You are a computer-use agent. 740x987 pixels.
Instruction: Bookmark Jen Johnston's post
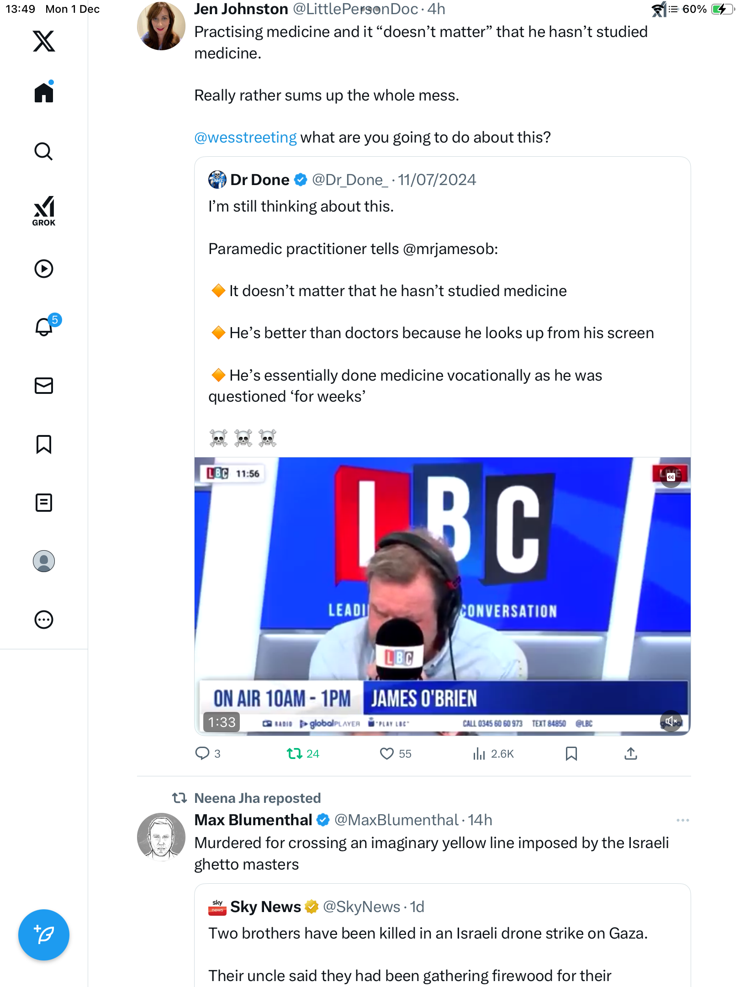click(x=571, y=754)
